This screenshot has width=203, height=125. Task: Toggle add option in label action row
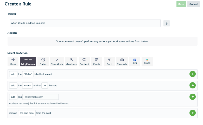tap(13, 74)
